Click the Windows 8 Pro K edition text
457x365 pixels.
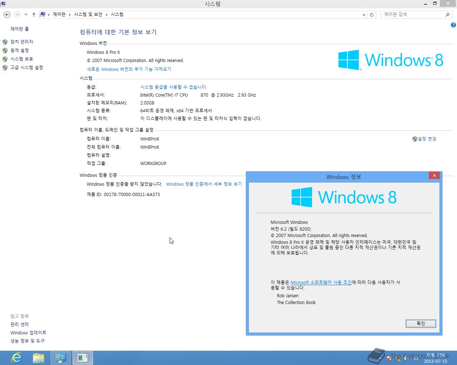click(104, 52)
